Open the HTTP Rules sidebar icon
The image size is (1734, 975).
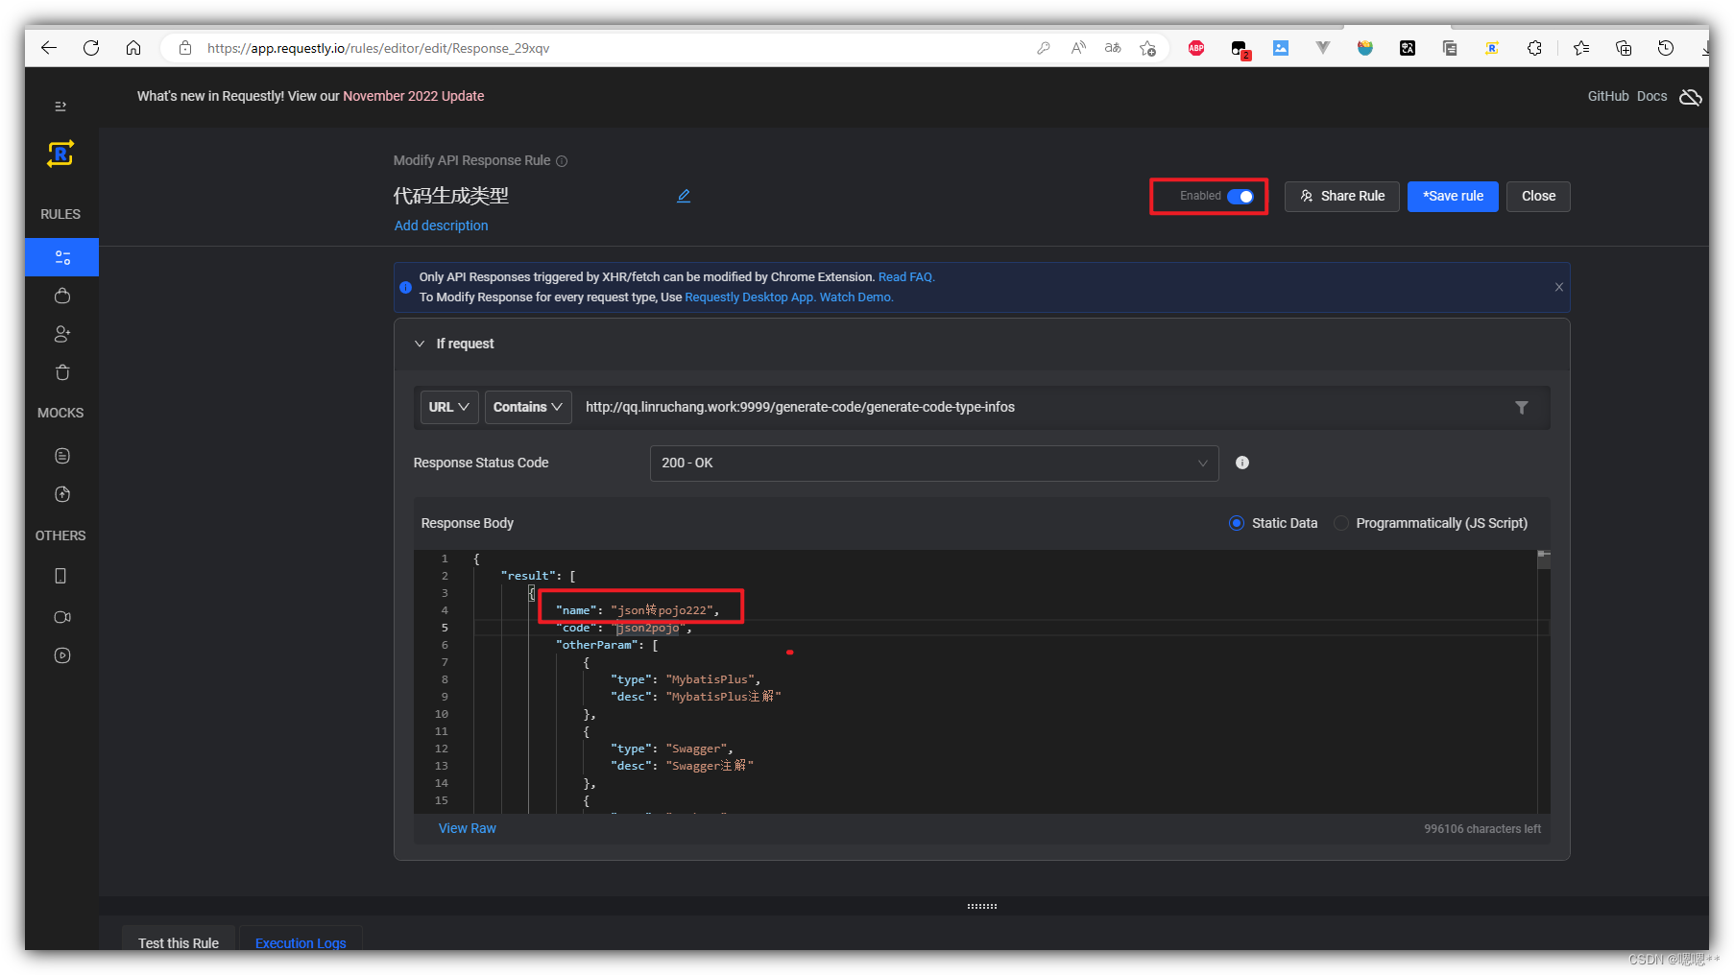pos(62,257)
